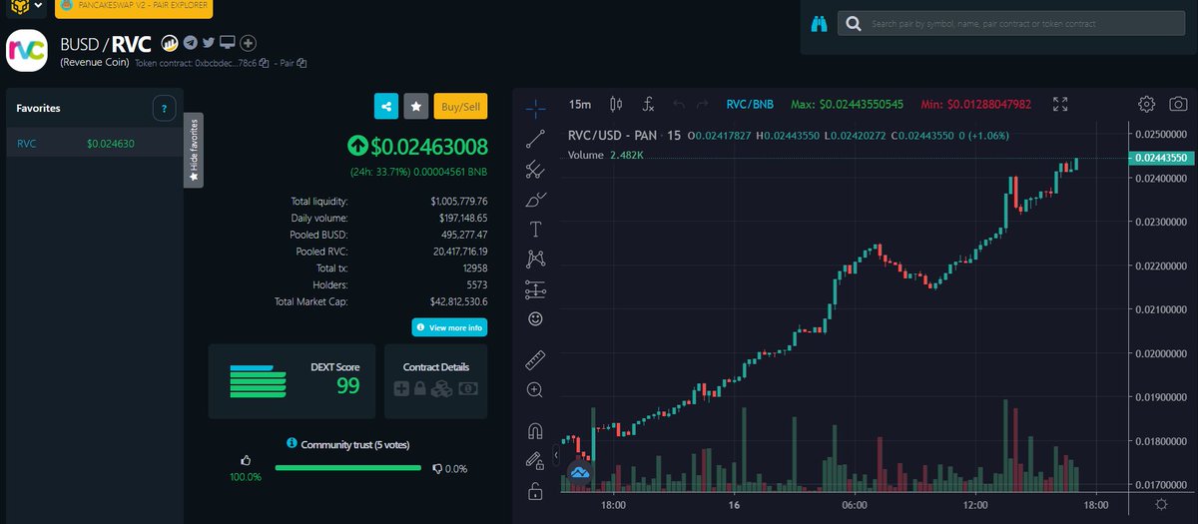This screenshot has height=524, width=1198.
Task: Click the View more info button
Action: (449, 327)
